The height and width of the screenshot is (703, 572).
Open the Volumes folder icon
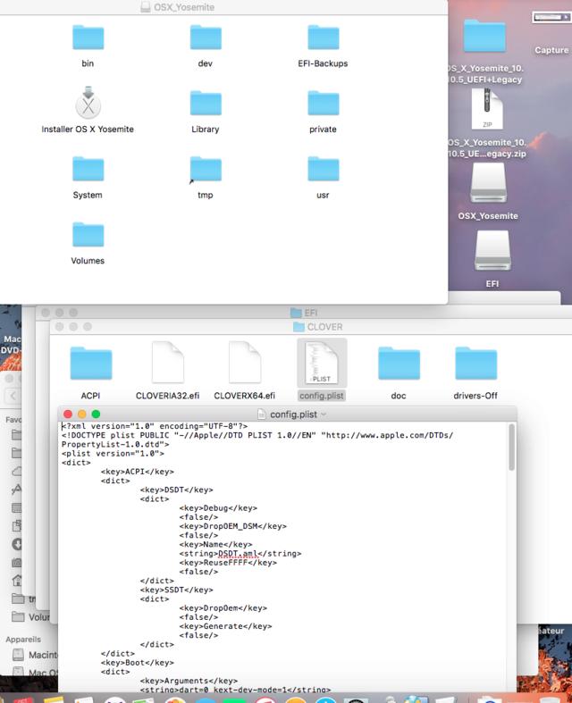coord(88,235)
